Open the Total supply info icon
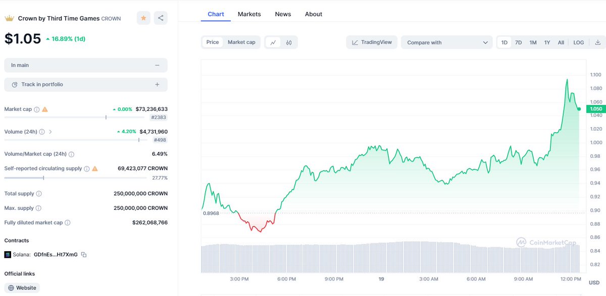The width and height of the screenshot is (606, 296). click(39, 194)
